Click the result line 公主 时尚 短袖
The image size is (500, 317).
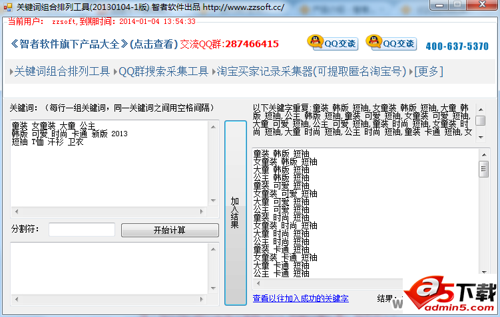click(281, 241)
